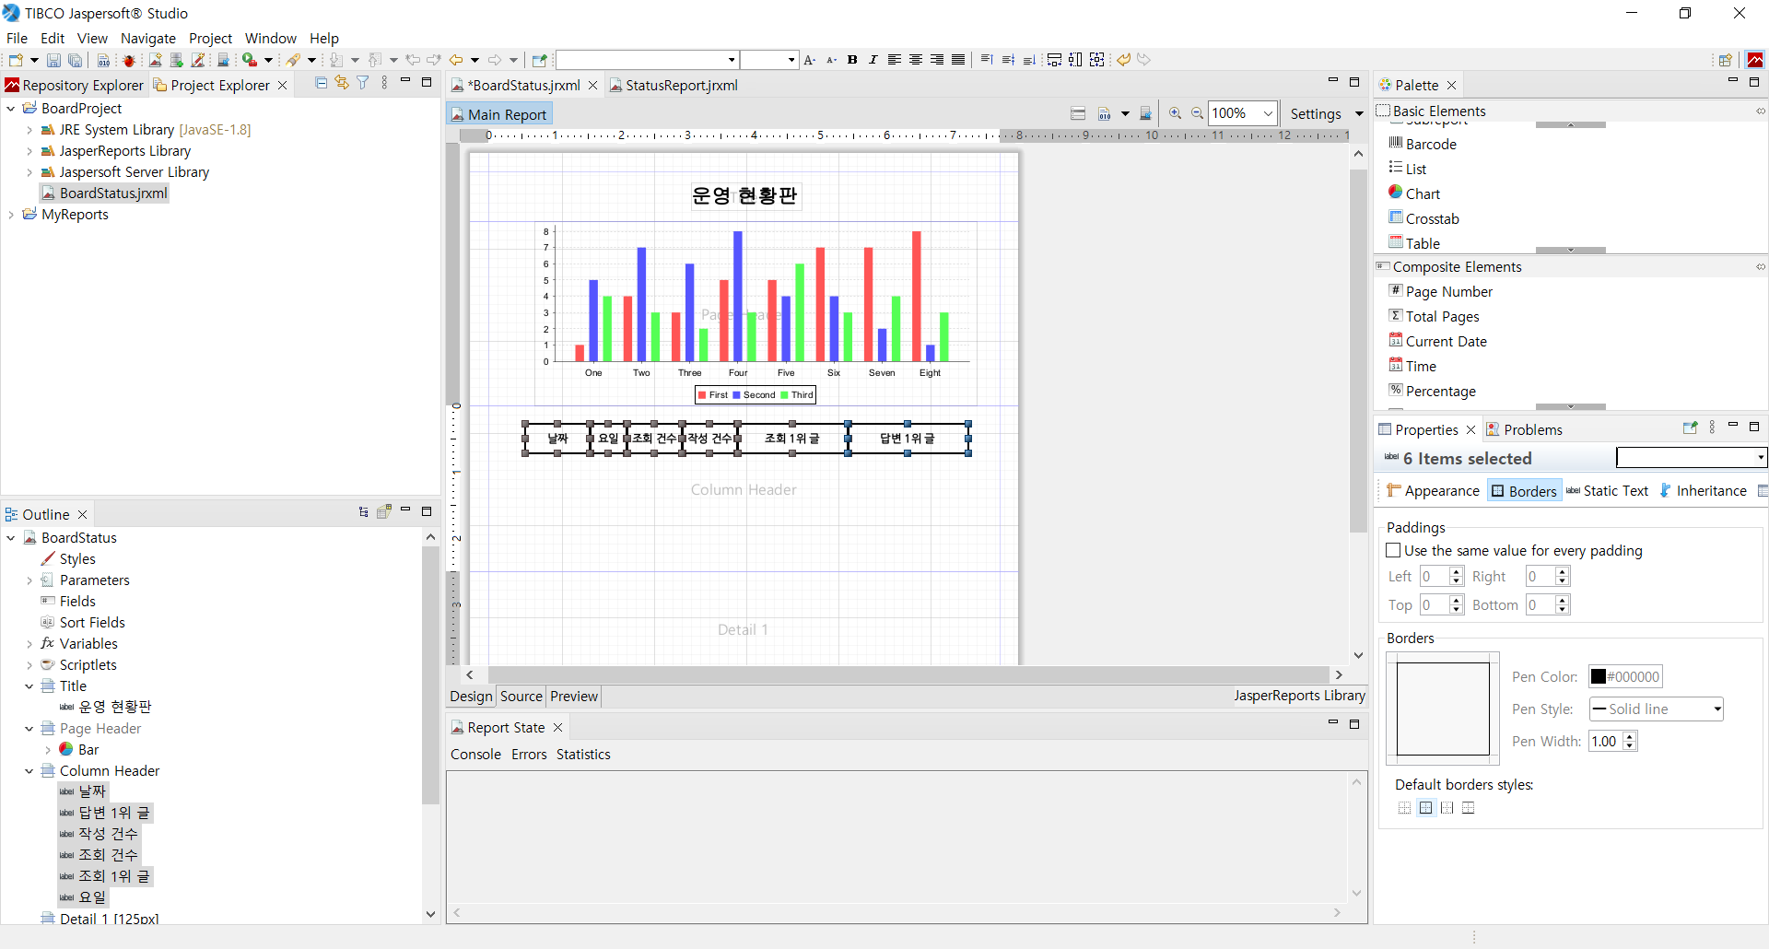This screenshot has height=949, width=1769.
Task: Open the Inheritance properties section
Action: (x=1704, y=491)
